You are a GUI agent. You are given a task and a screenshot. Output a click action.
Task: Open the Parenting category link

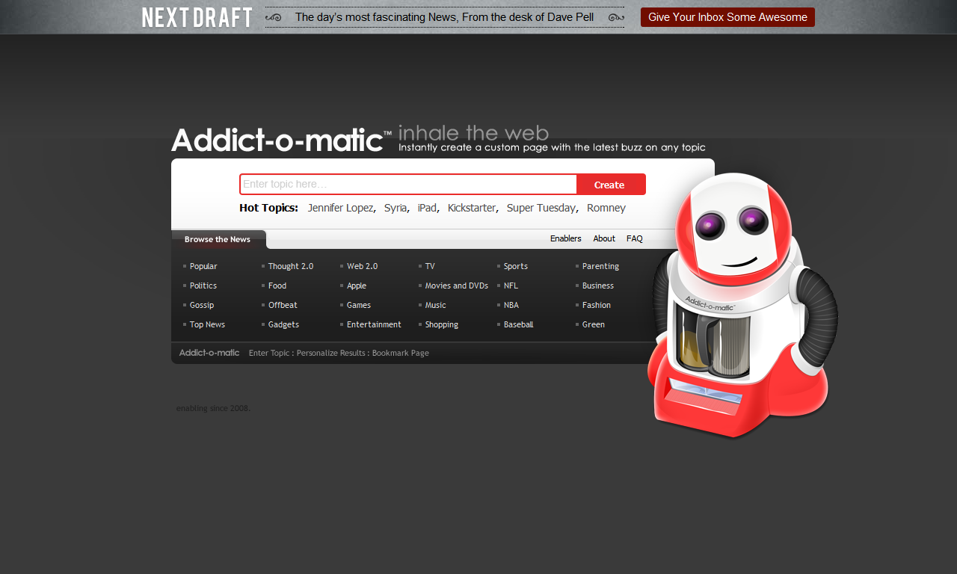[x=600, y=266]
